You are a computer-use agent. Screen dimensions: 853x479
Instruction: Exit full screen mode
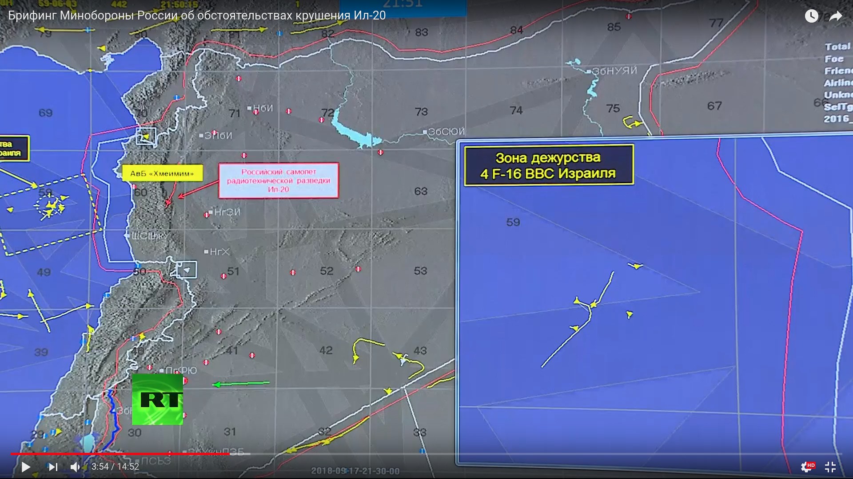point(830,467)
